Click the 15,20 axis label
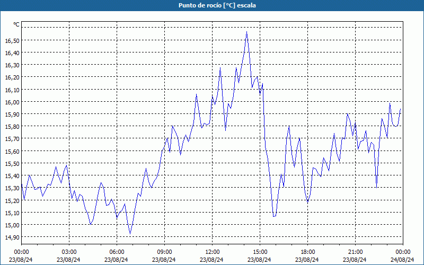 click(12, 200)
